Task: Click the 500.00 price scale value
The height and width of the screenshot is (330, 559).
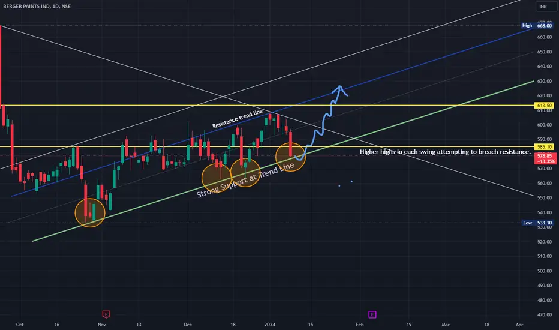Action: click(545, 271)
